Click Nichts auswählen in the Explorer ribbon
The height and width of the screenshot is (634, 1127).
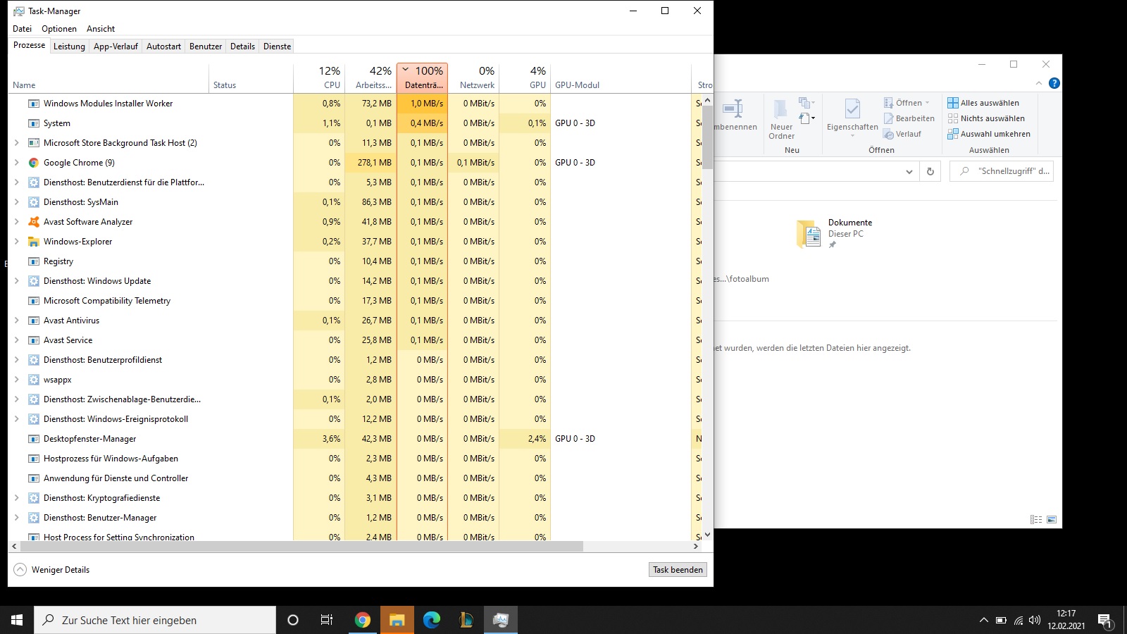tap(986, 118)
